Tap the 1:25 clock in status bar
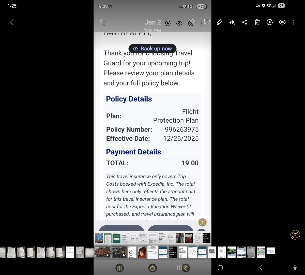 click(12, 6)
